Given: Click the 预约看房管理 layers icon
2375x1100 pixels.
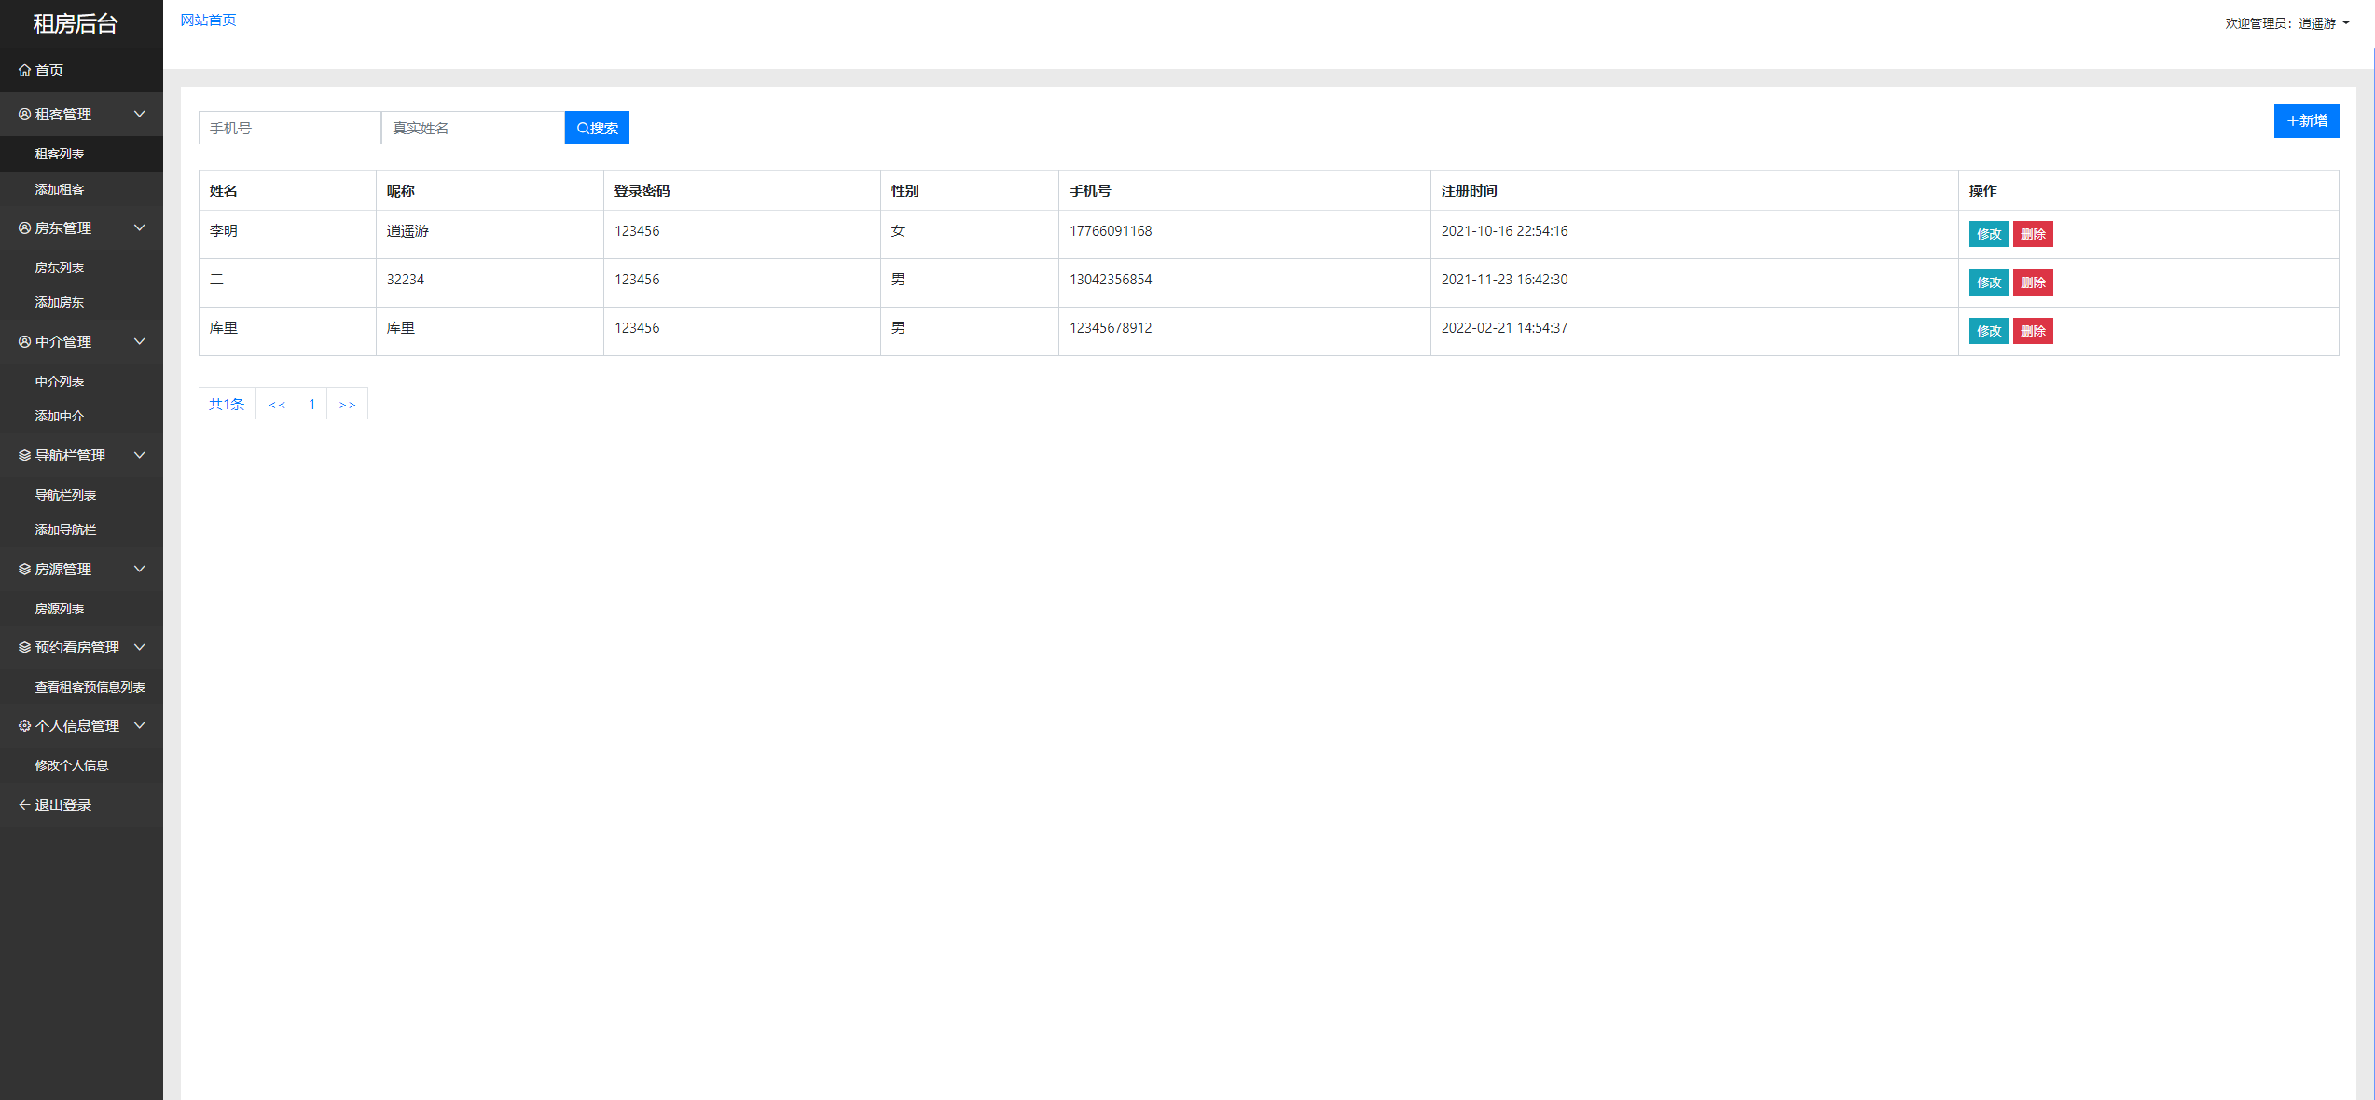Looking at the screenshot, I should pos(24,647).
